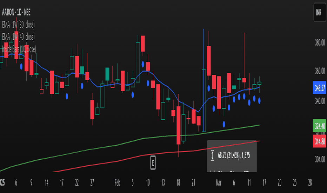Click the 28 date label on time axis
Image resolution: width=327 pixels, height=193 pixels.
(x=310, y=183)
